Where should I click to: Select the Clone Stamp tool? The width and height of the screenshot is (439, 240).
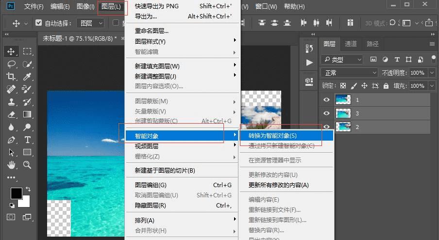coord(11,102)
